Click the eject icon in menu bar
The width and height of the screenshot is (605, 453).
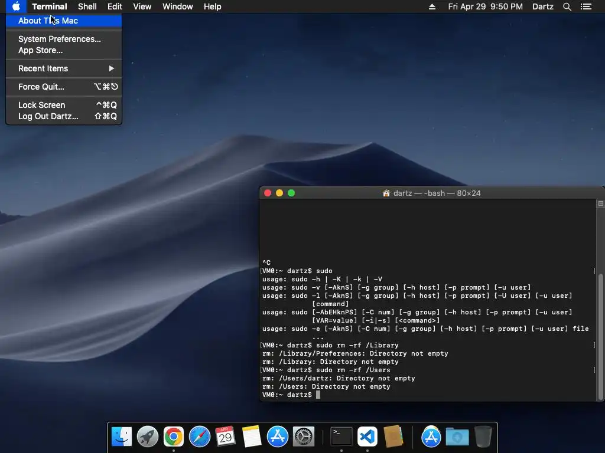[432, 6]
